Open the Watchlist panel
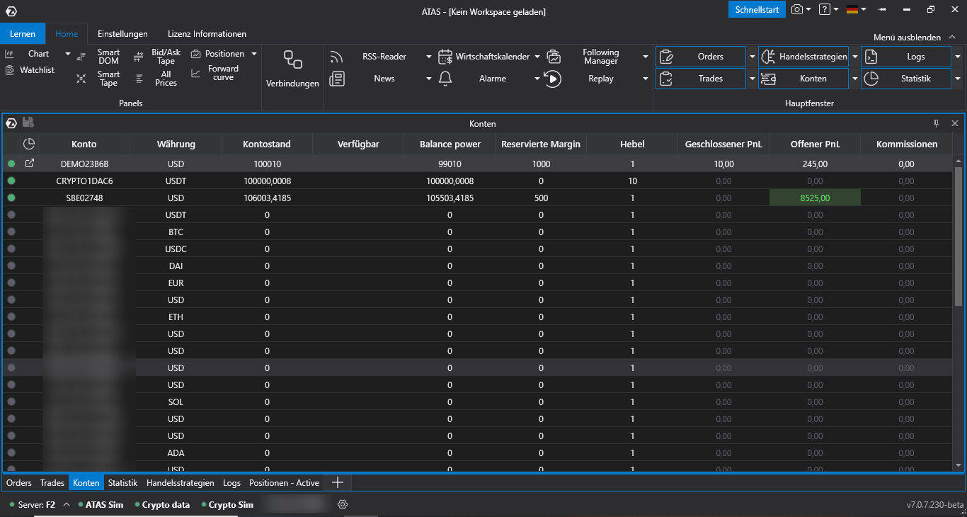This screenshot has width=967, height=517. click(30, 70)
